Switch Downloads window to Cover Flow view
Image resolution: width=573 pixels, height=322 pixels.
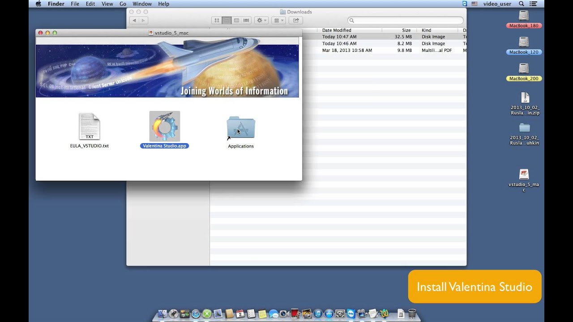pos(246,20)
